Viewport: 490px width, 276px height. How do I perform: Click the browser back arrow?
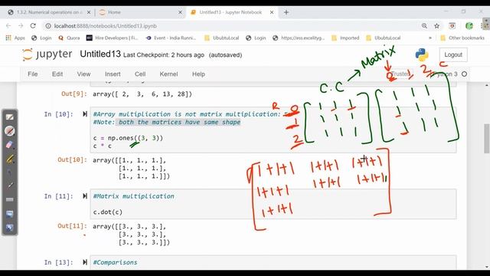[x=8, y=26]
